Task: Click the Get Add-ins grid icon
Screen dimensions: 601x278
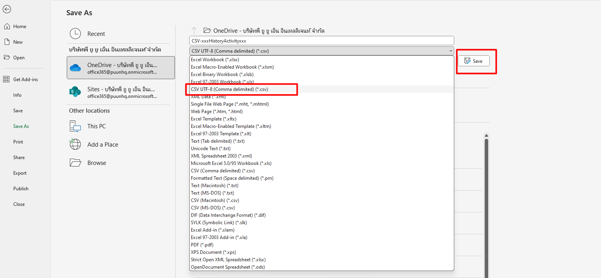Action: tap(6, 80)
